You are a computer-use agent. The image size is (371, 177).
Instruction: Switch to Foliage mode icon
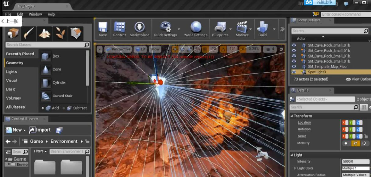pos(60,33)
